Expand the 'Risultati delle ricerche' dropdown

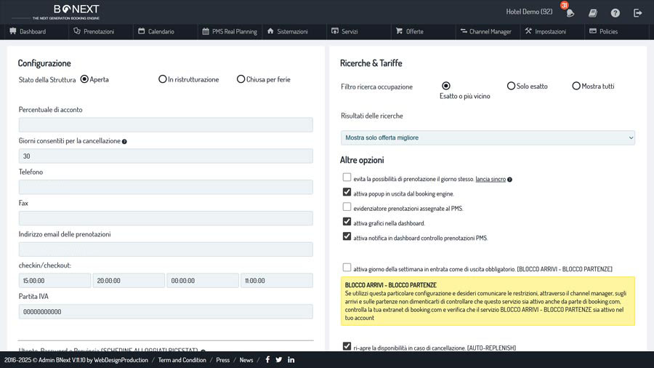click(x=488, y=137)
